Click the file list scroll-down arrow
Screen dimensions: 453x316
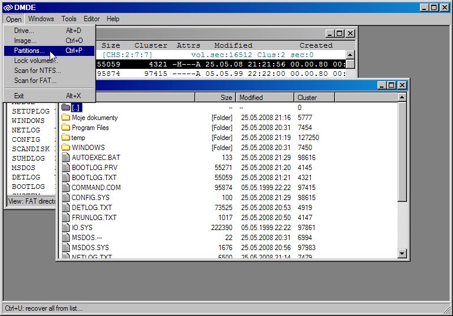coord(402,254)
